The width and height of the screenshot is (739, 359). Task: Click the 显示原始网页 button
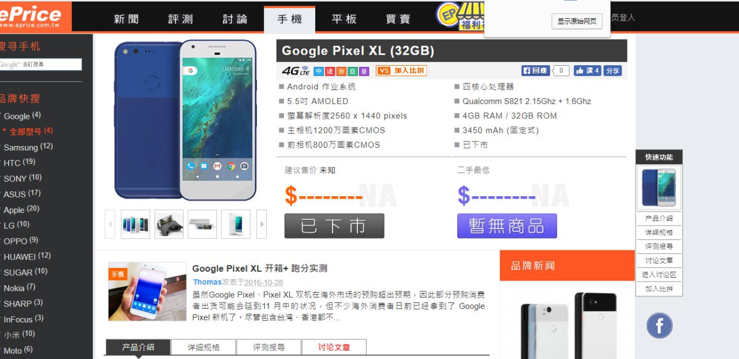click(577, 21)
